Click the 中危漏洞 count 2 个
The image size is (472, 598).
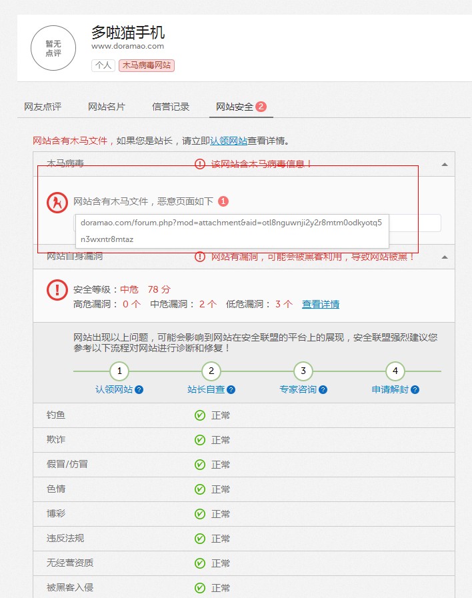[208, 304]
